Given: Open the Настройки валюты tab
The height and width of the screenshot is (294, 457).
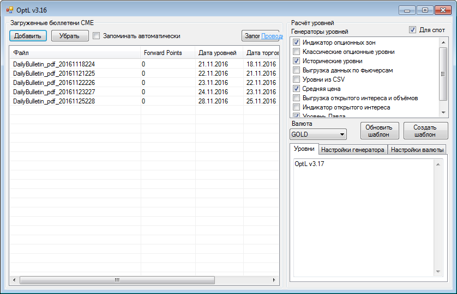Looking at the screenshot, I should 417,150.
